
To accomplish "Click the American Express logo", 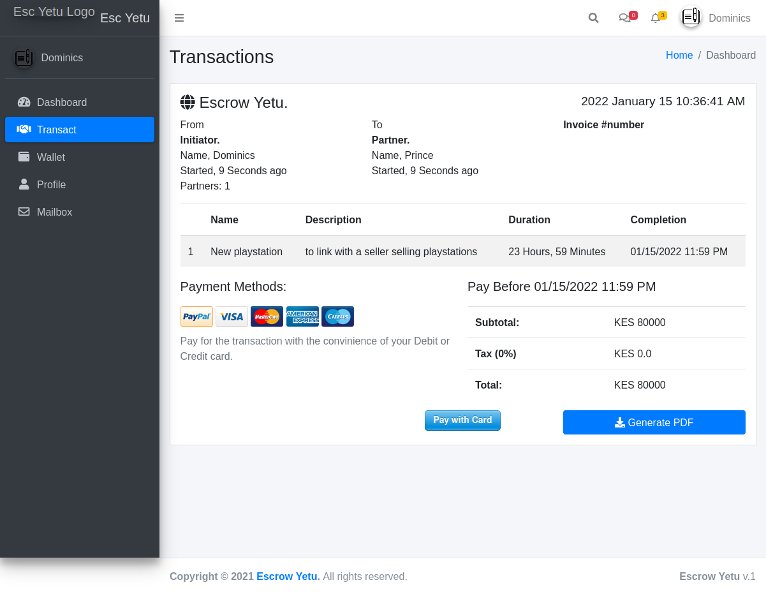I will [x=302, y=316].
